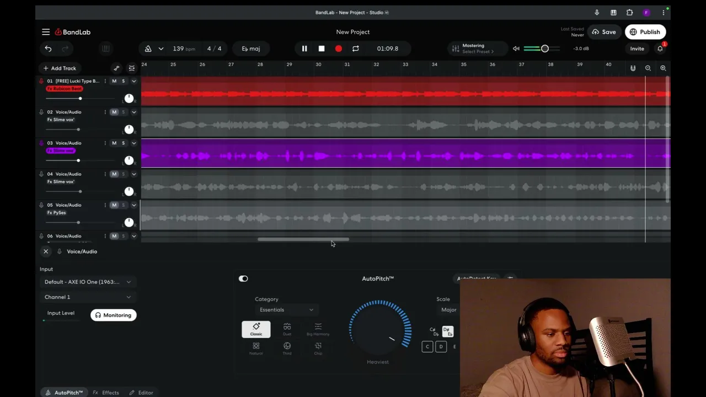Image resolution: width=706 pixels, height=397 pixels.
Task: Mute master volume speaker icon
Action: (x=516, y=49)
